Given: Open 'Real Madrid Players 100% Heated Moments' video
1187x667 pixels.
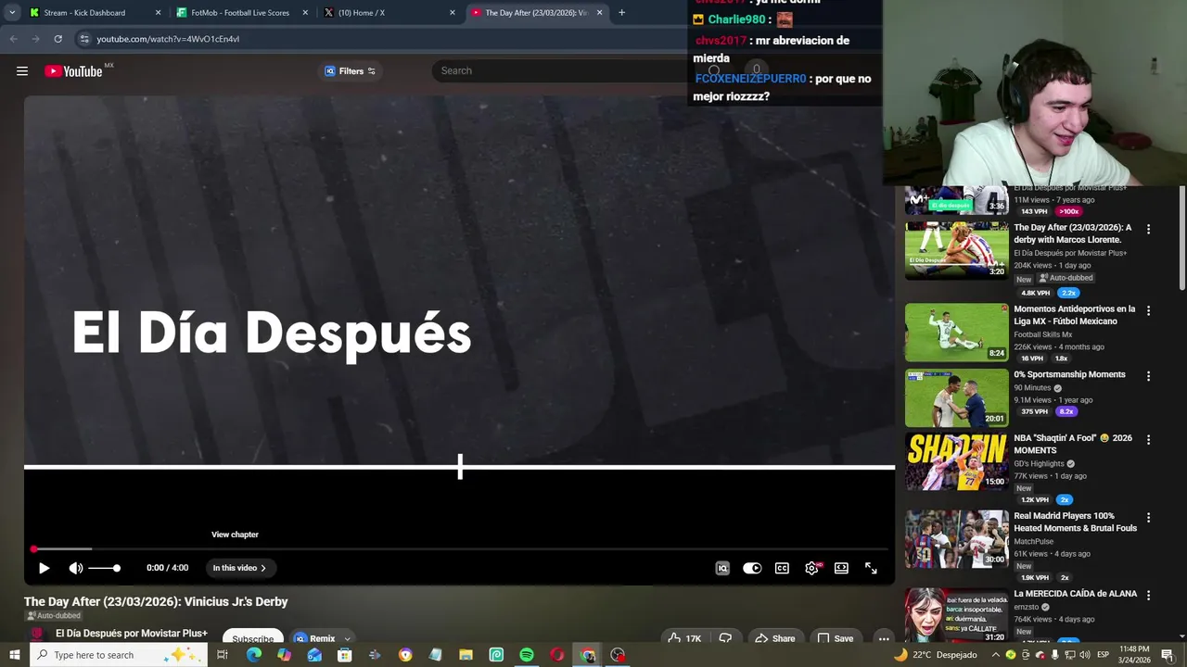Looking at the screenshot, I should pyautogui.click(x=956, y=539).
